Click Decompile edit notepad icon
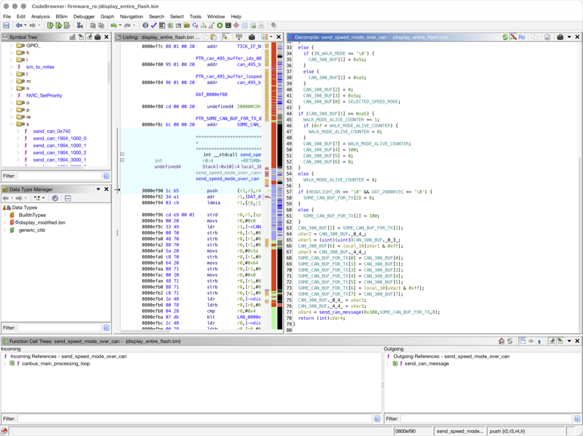 pos(547,37)
